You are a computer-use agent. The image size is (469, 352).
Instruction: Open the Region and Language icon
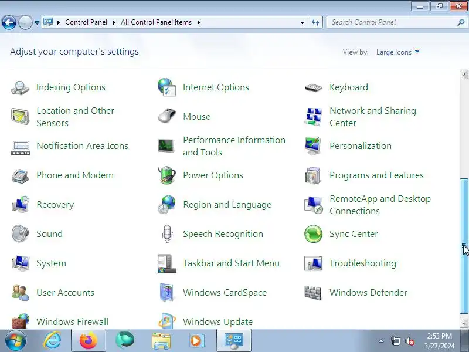(x=166, y=204)
